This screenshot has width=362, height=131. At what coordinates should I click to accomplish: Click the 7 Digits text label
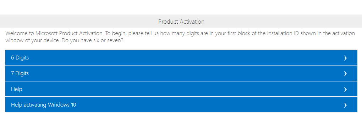20,73
